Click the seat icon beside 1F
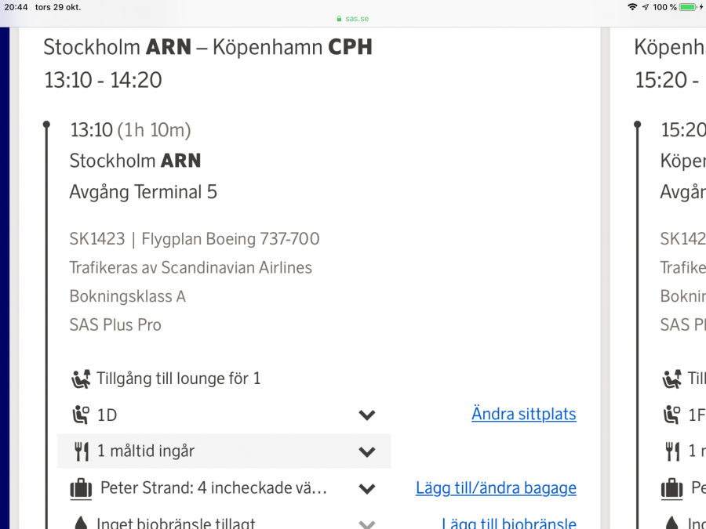 pyautogui.click(x=671, y=415)
